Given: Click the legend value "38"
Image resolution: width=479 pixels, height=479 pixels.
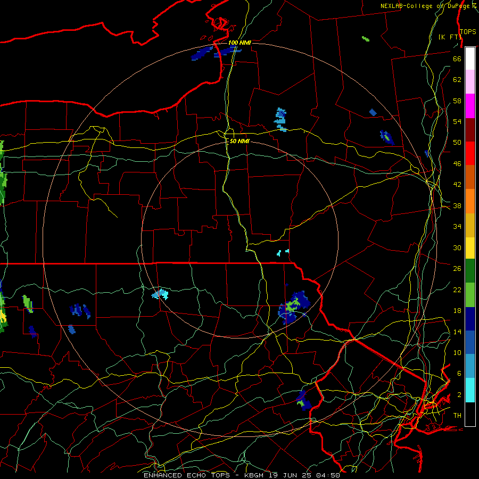Looking at the screenshot, I should click(x=457, y=206).
